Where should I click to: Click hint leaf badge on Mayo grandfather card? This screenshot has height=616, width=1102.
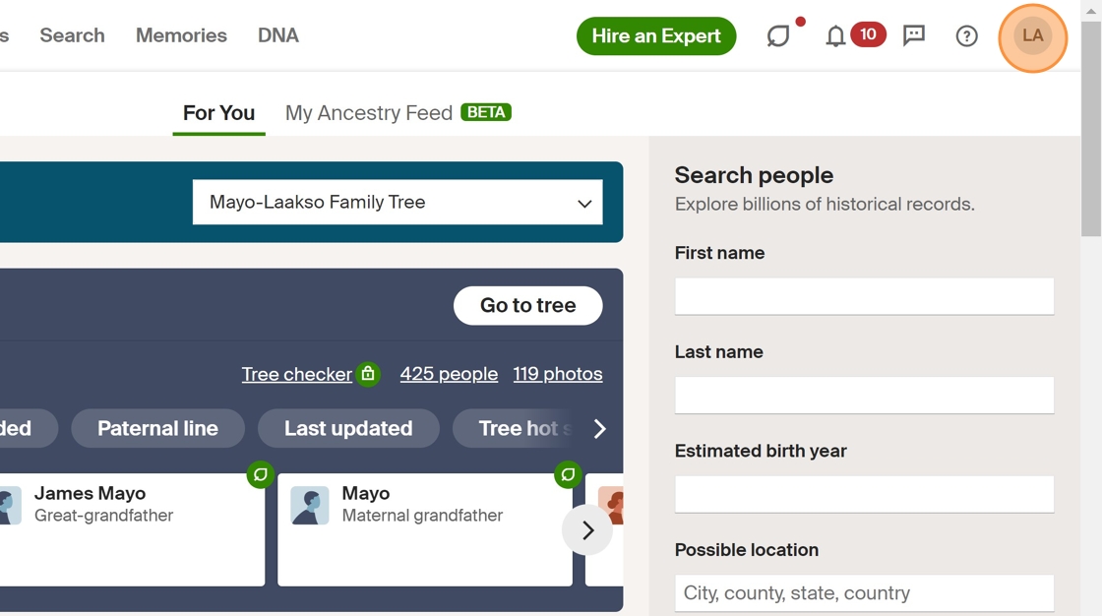[x=568, y=474]
